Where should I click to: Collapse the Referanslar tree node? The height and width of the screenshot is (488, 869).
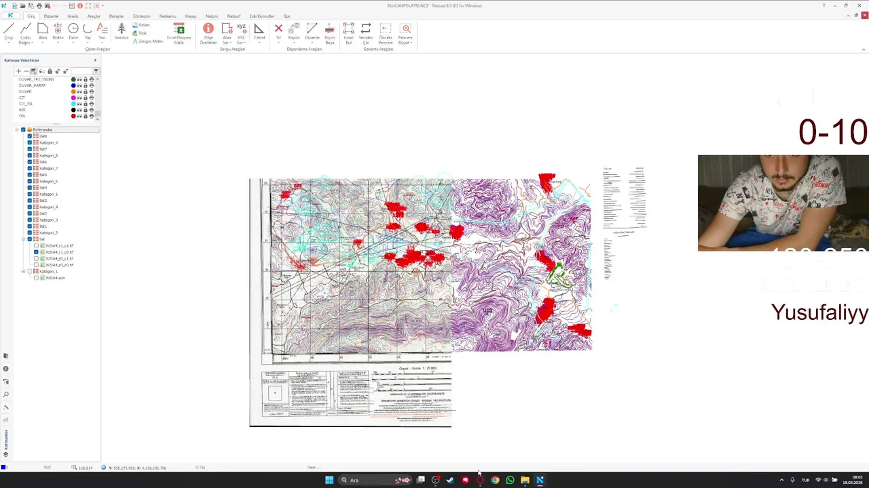pos(17,129)
